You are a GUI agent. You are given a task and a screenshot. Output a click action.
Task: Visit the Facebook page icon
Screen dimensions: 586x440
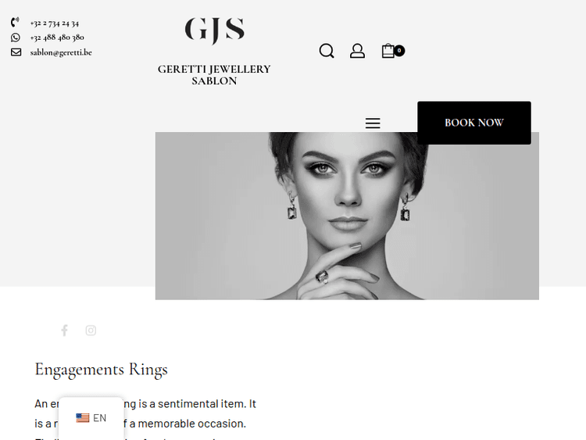point(64,331)
